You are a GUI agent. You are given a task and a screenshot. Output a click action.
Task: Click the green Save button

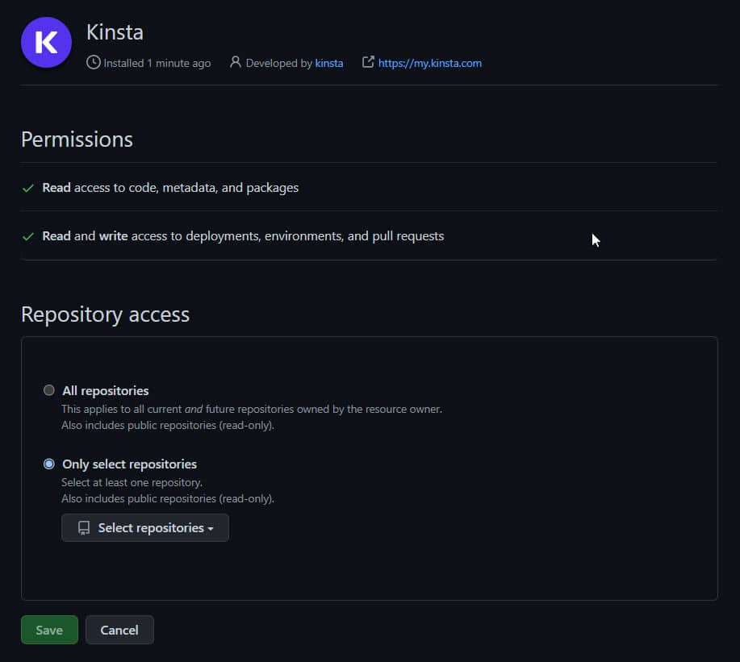tap(49, 630)
